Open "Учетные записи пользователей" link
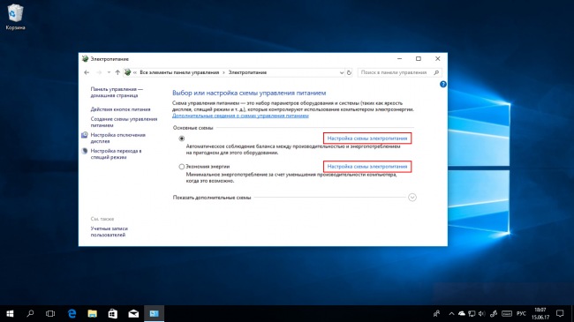 [x=110, y=232]
